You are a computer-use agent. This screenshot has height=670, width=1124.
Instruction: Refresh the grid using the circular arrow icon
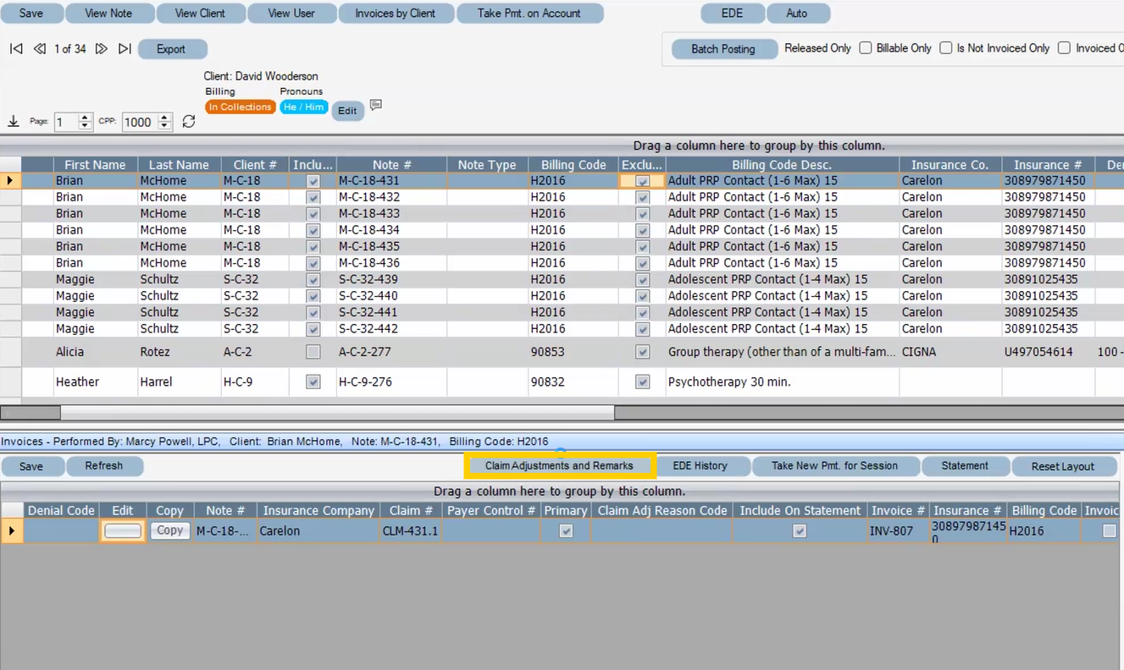pos(188,121)
